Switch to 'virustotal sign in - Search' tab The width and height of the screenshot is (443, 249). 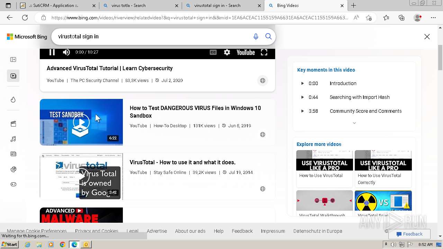coord(223,6)
